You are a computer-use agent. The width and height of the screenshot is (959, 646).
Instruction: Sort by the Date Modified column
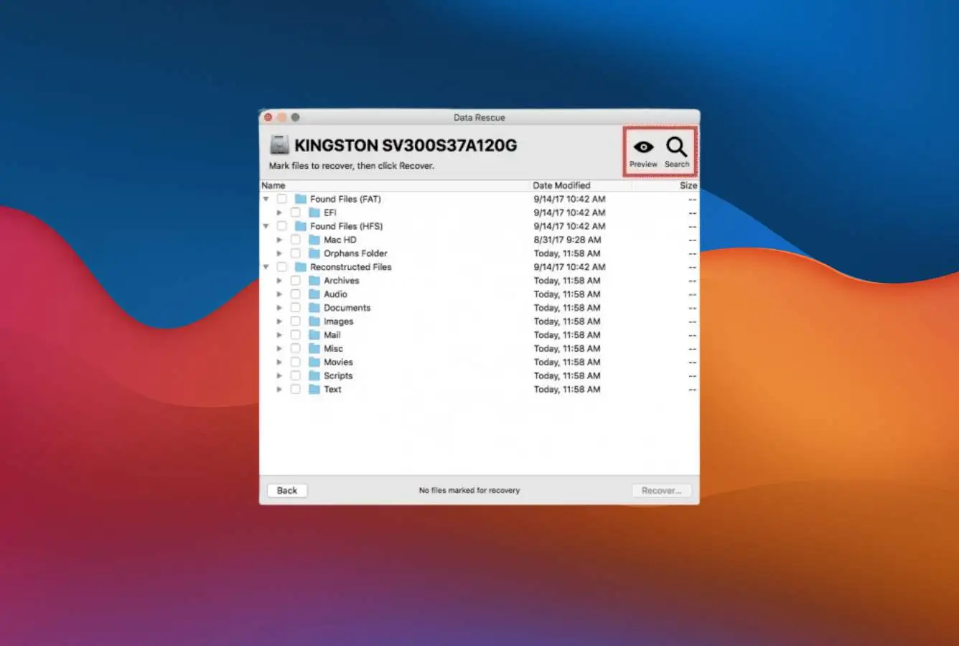580,185
